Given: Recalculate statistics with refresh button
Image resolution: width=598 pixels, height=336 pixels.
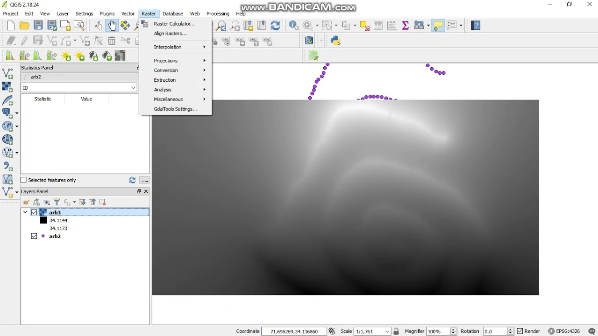Looking at the screenshot, I should 132,180.
